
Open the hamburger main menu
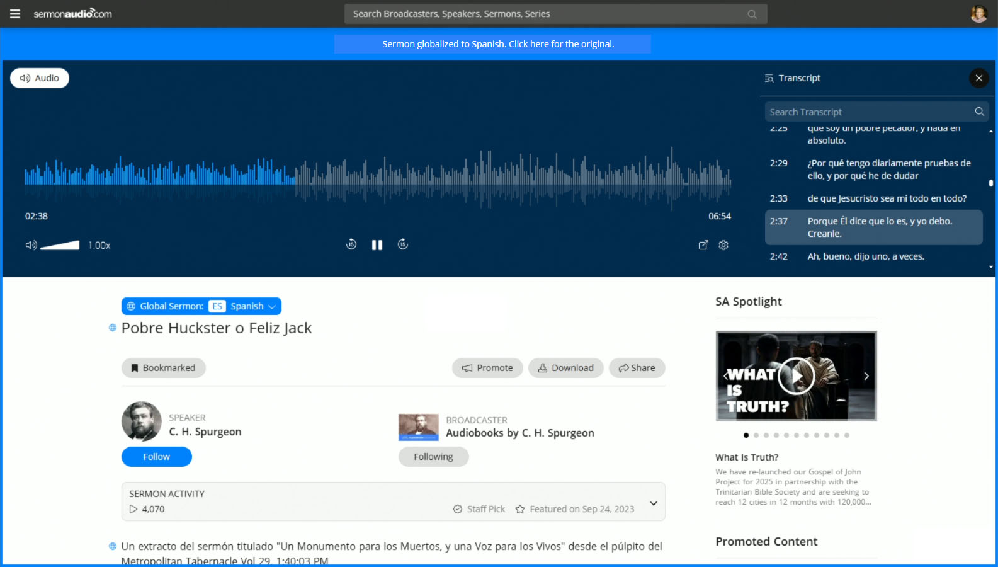pyautogui.click(x=15, y=14)
